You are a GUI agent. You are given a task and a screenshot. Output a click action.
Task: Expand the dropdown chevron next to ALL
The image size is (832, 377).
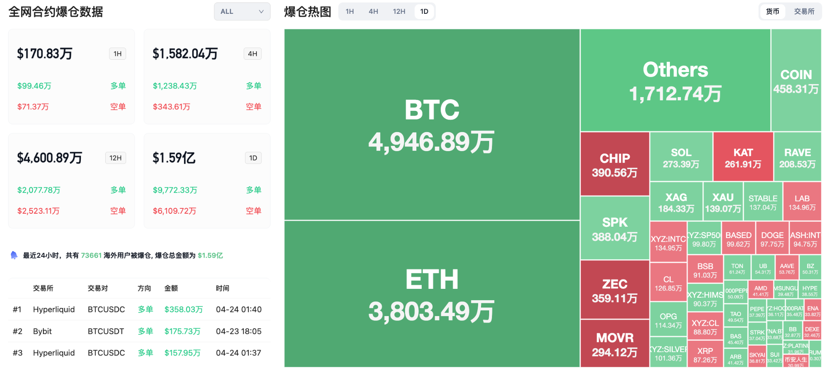coord(261,12)
